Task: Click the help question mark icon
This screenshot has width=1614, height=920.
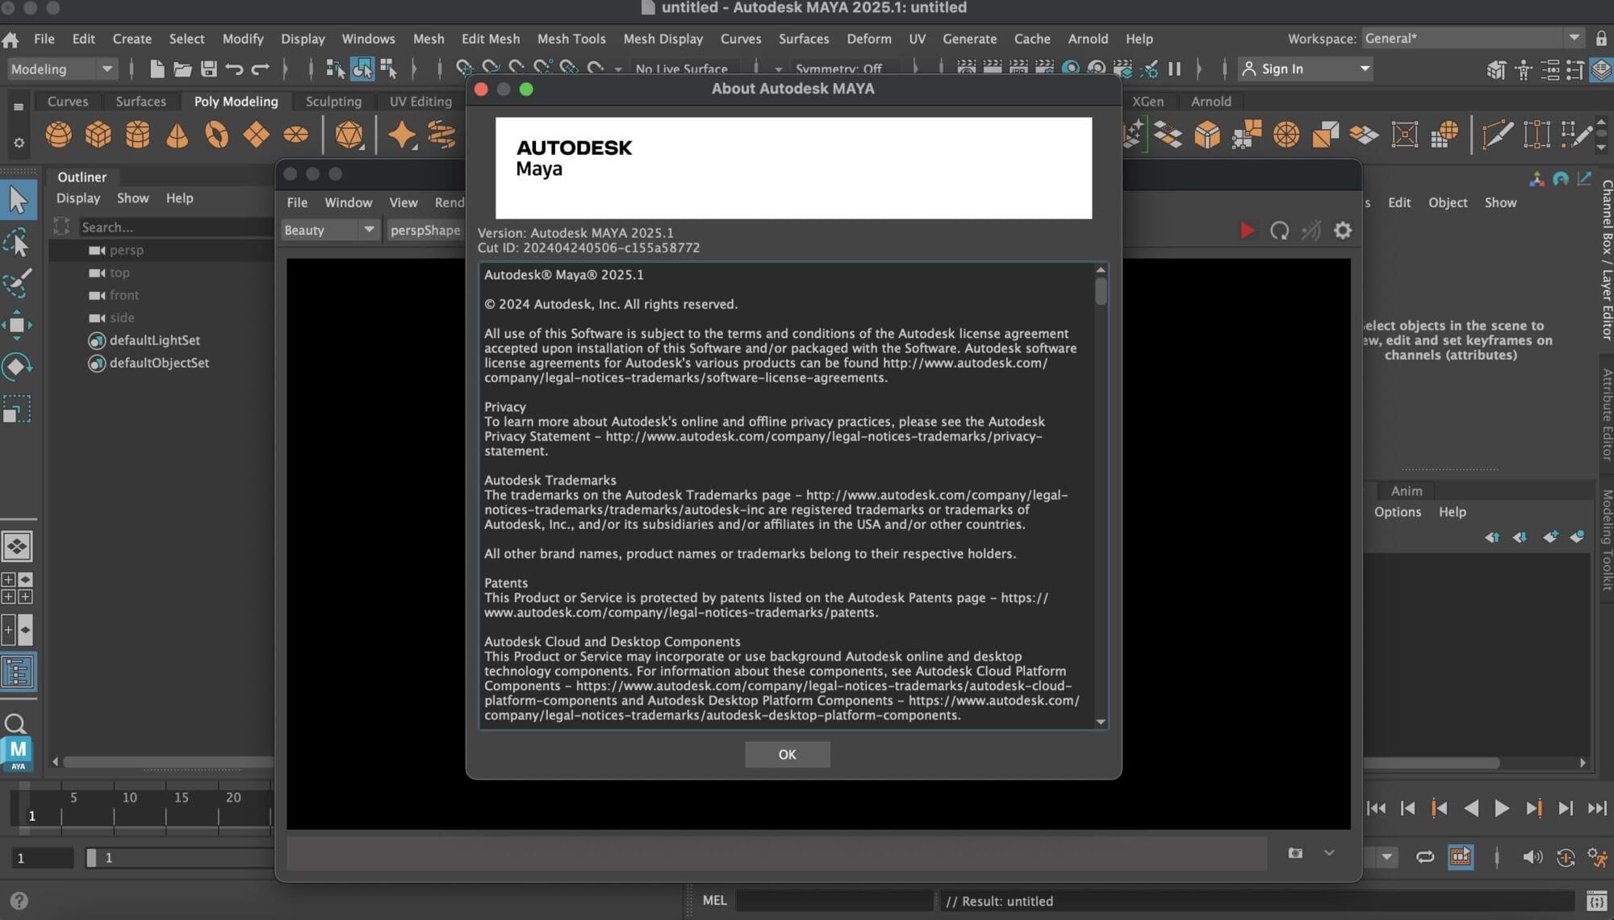Action: [x=19, y=901]
